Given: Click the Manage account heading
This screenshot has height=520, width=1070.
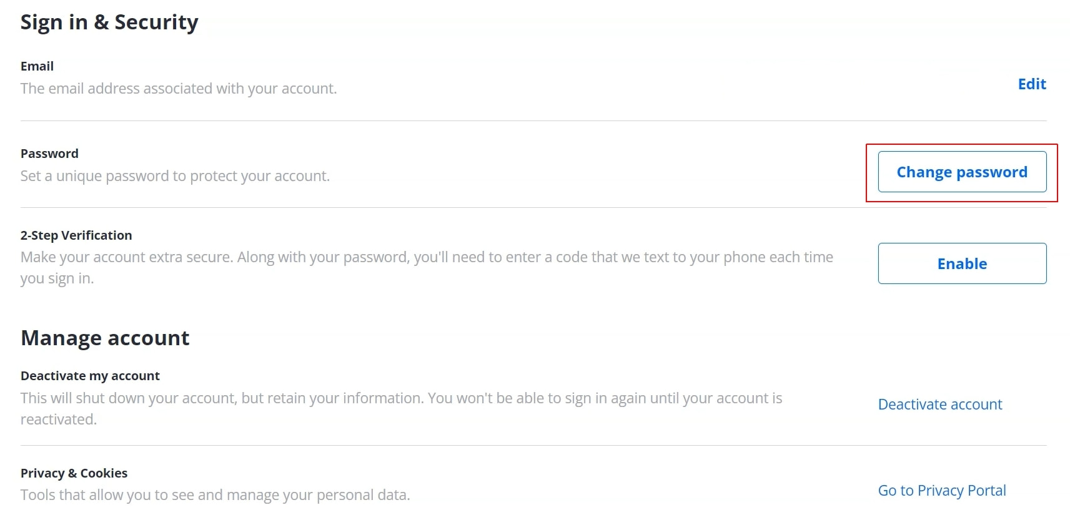Looking at the screenshot, I should [105, 338].
